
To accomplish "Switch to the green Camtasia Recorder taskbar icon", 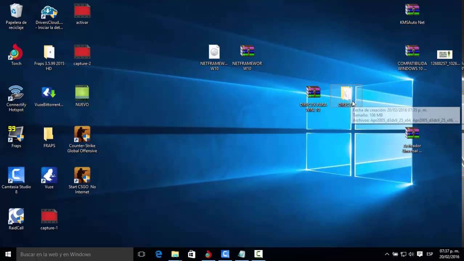I will click(x=259, y=254).
